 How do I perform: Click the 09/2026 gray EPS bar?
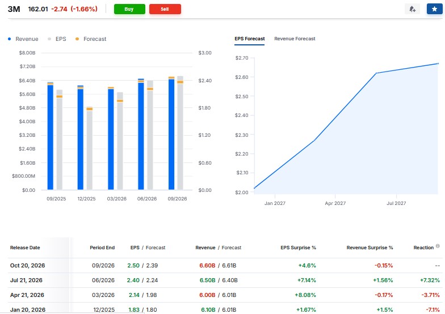pos(180,133)
